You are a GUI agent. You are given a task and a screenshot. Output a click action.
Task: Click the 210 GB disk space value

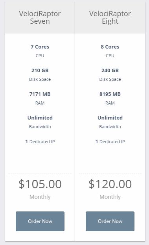(x=40, y=71)
